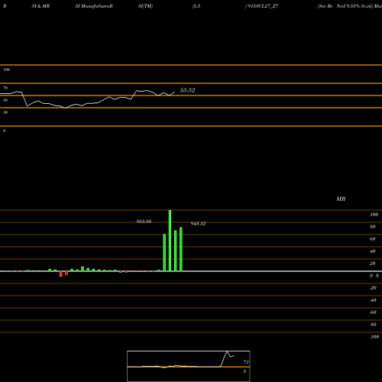This screenshot has height=382, width=382.
Task: Click the 'SI(TM)' header text
Action: (x=145, y=6)
